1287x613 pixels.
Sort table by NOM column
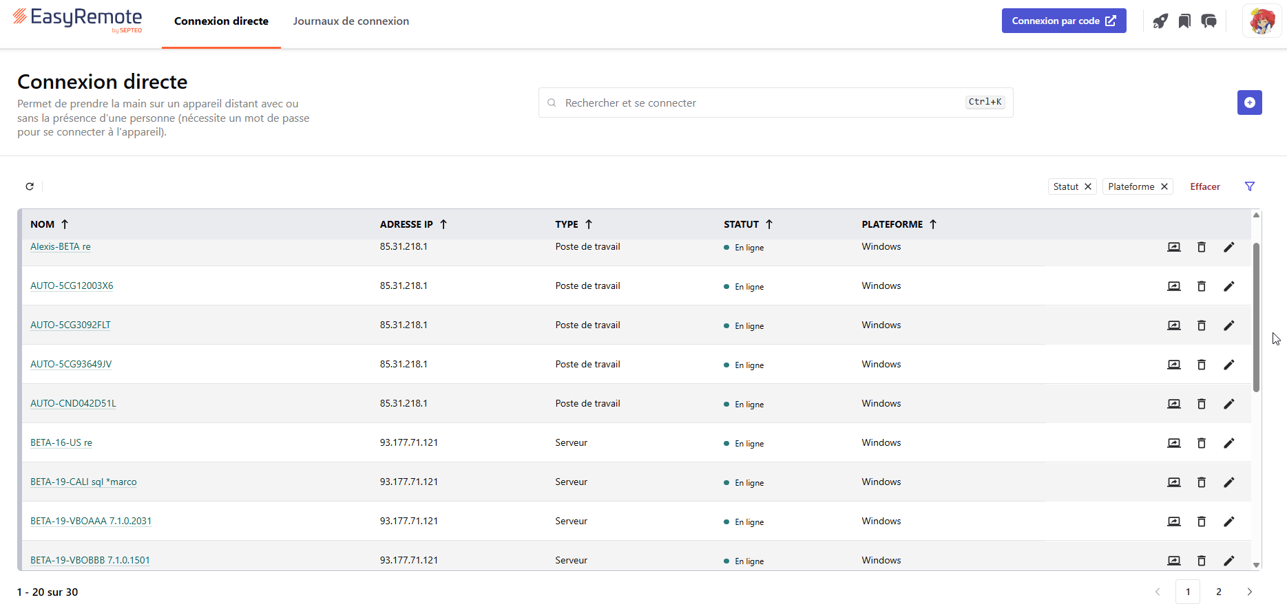[x=50, y=224]
